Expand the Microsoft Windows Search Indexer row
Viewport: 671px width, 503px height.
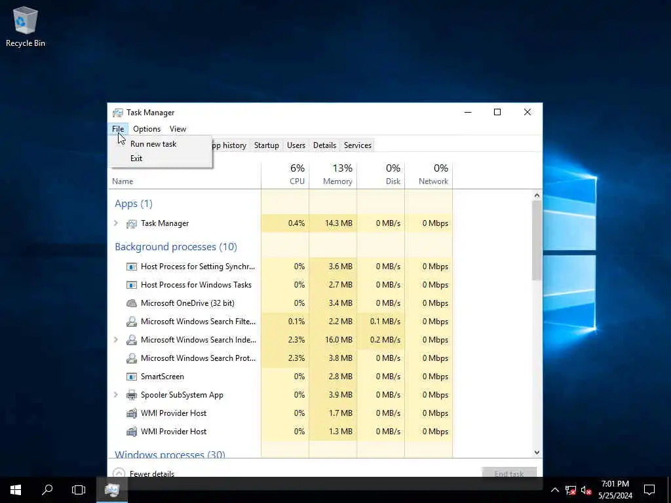[x=116, y=340]
